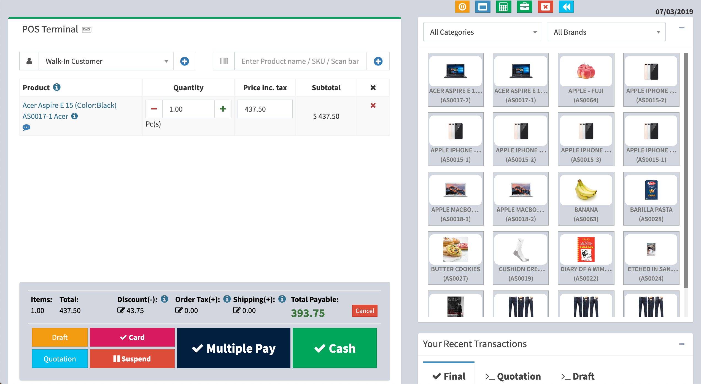Click the date 07/03/2019
This screenshot has width=701, height=384.
tap(674, 12)
